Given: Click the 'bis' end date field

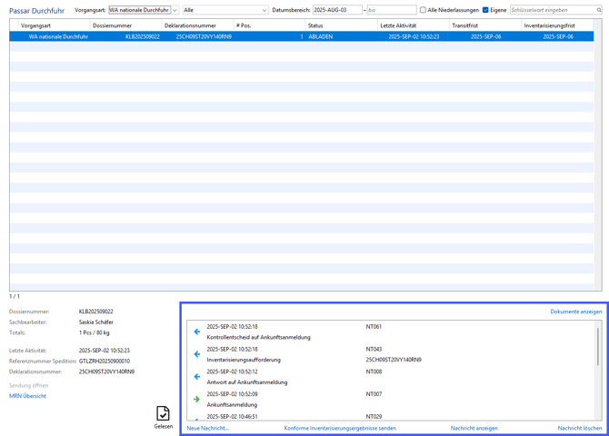Looking at the screenshot, I should pyautogui.click(x=392, y=10).
